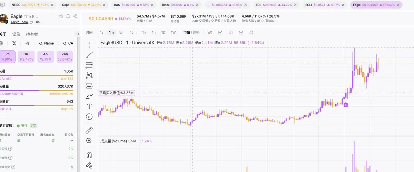The width and height of the screenshot is (414, 172).
Task: Click the 平均买入市值:$3.35M chart label
Action: 116,93
